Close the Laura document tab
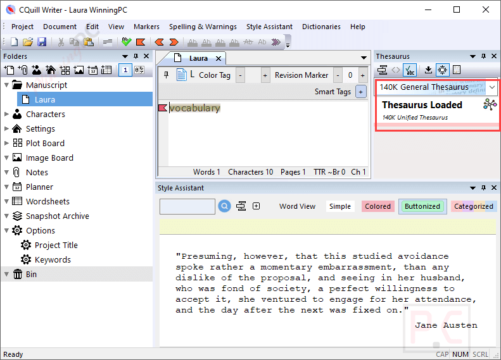Screen dimensions: 501x360 [x=219, y=58]
